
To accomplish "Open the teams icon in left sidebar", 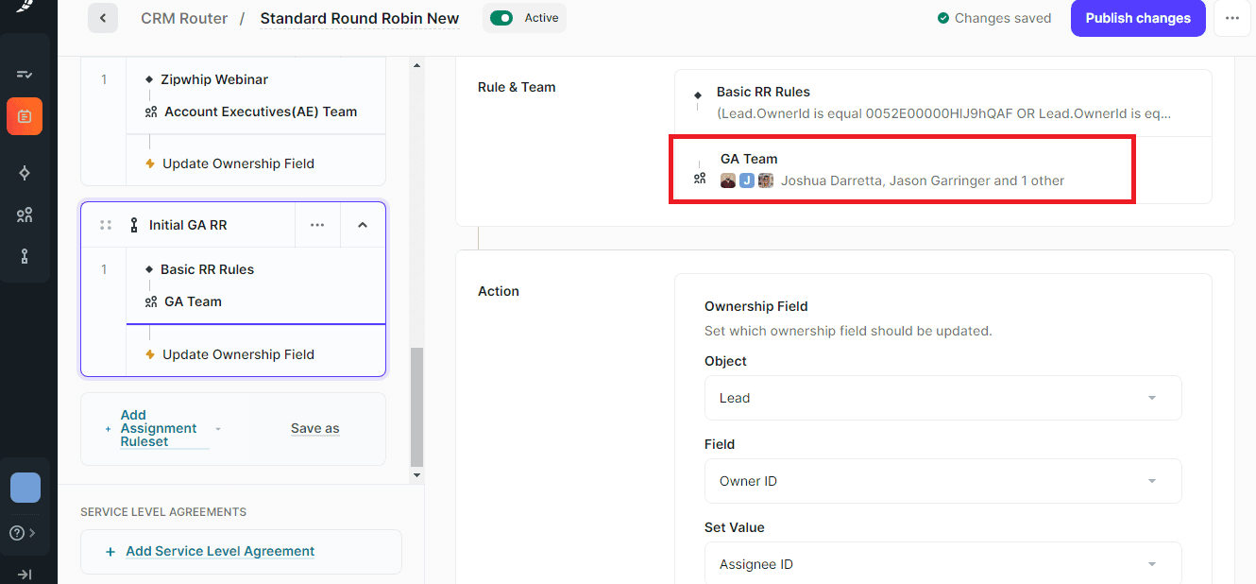I will click(25, 215).
